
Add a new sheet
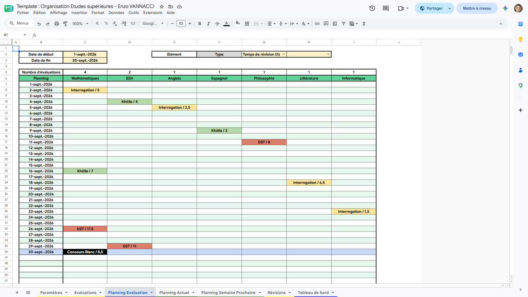(x=17, y=293)
